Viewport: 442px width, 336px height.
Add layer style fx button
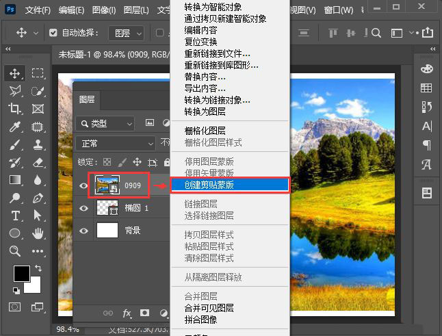[127, 313]
